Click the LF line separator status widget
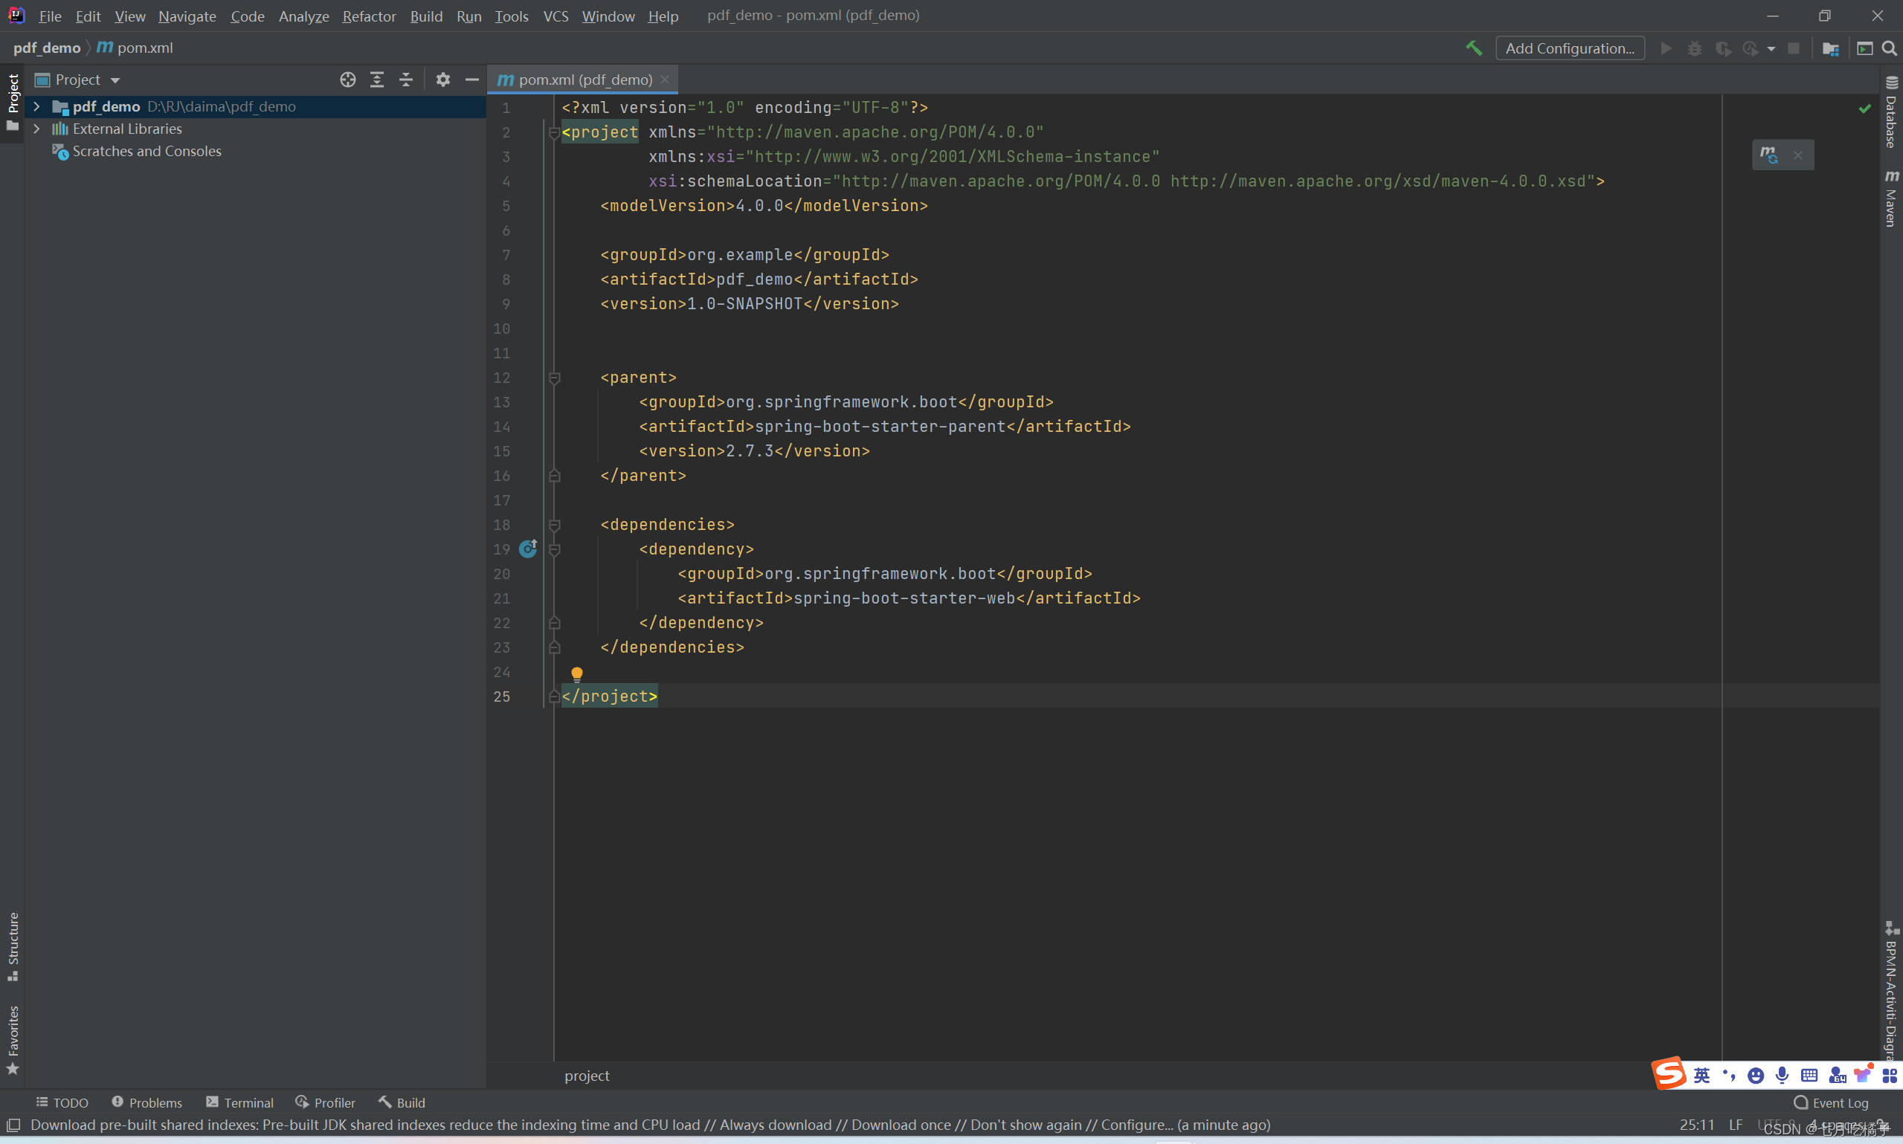1903x1144 pixels. pyautogui.click(x=1735, y=1125)
